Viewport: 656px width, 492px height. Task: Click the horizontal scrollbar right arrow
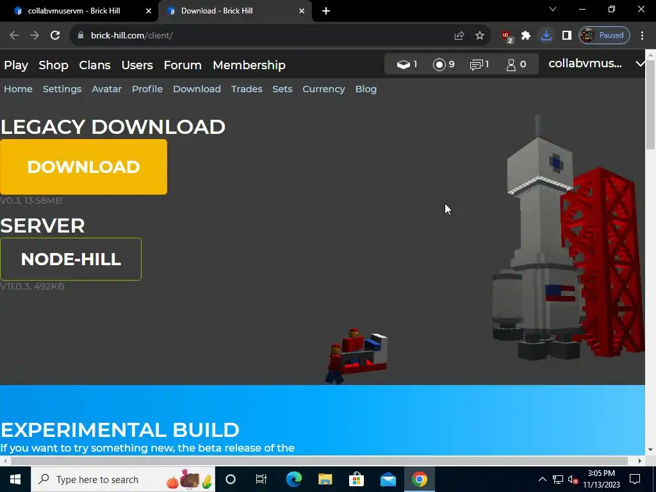[640, 461]
